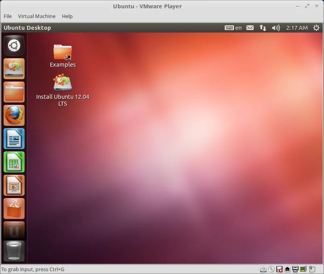The image size is (324, 274).
Task: Minimize the VMware Player window
Action: pyautogui.click(x=297, y=6)
